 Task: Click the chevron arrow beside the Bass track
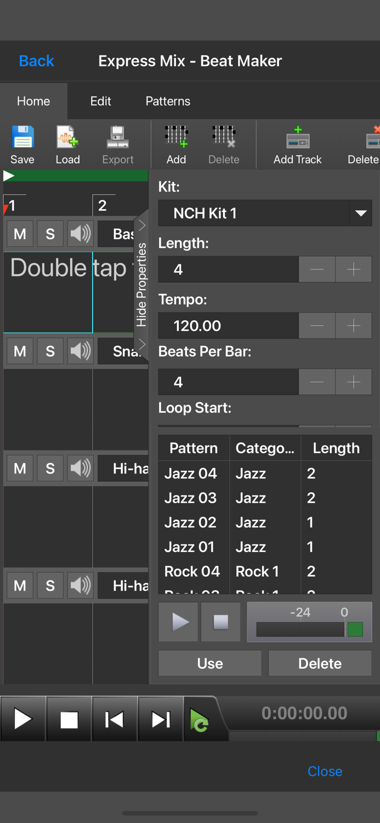click(141, 225)
